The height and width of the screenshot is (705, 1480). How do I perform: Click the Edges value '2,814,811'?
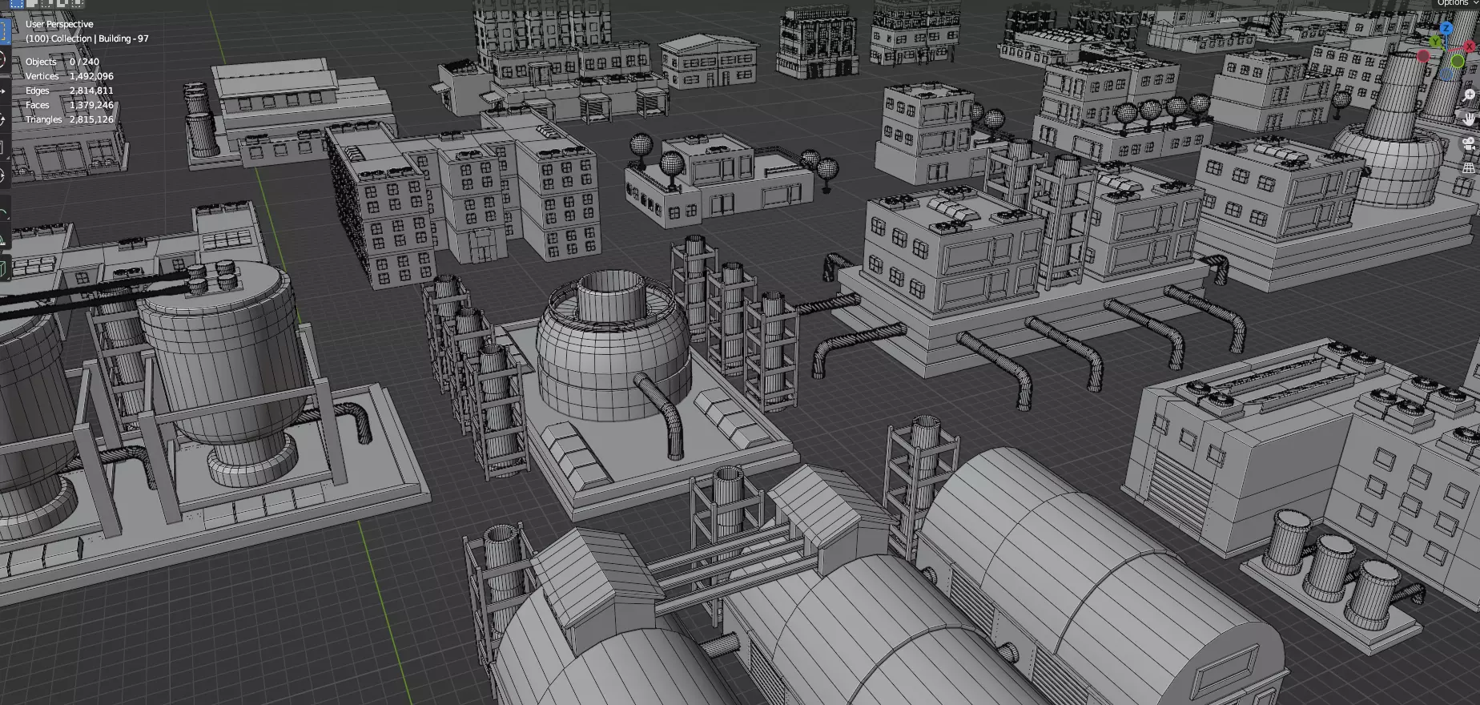(x=91, y=91)
